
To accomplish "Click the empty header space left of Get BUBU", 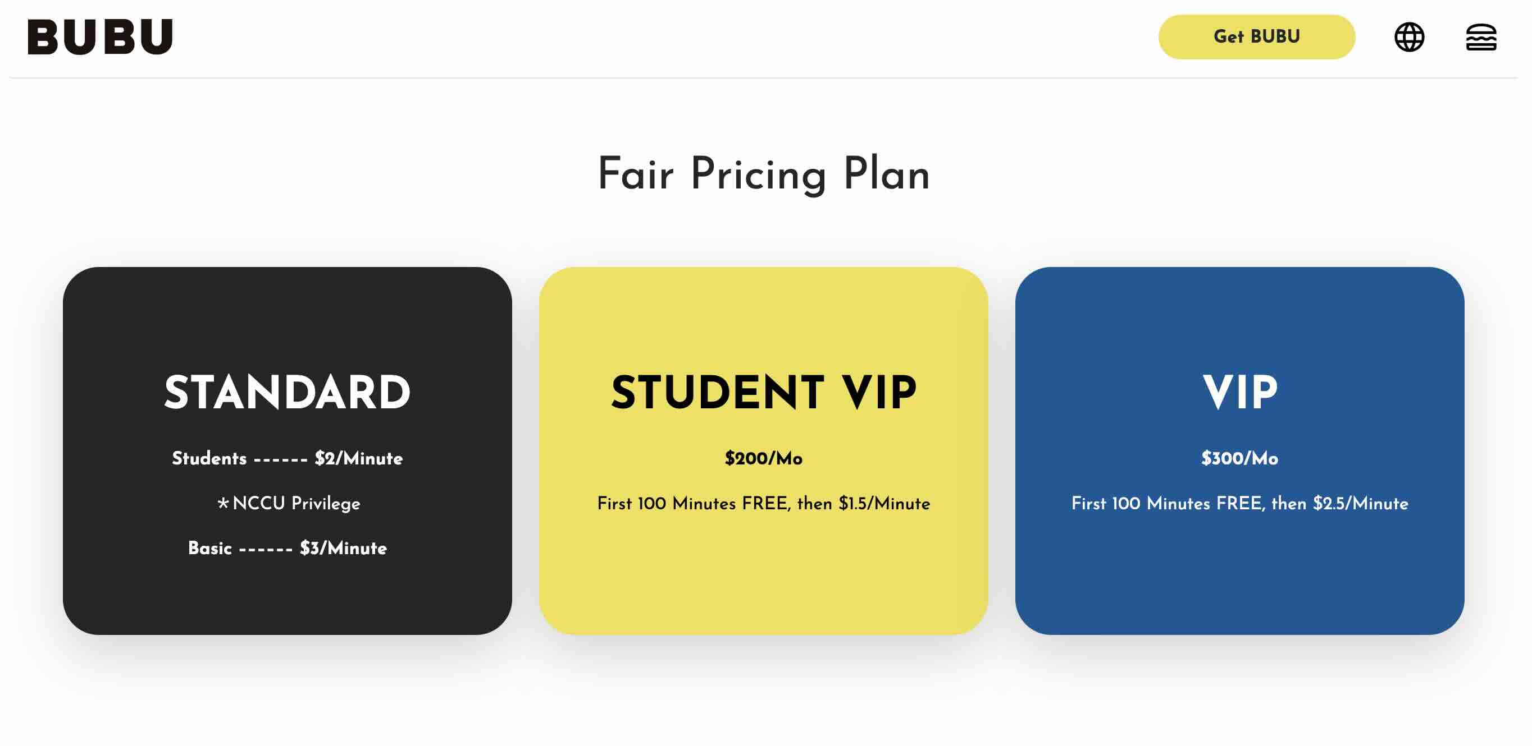I will point(654,38).
